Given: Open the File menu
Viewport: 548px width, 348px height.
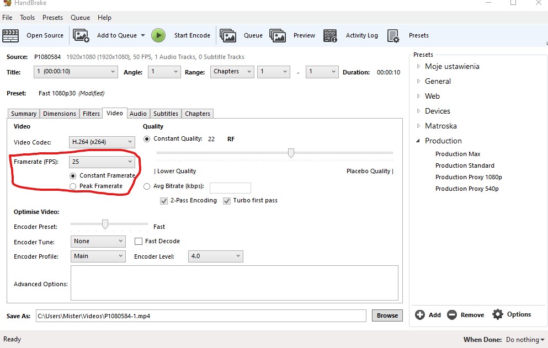Looking at the screenshot, I should point(7,18).
